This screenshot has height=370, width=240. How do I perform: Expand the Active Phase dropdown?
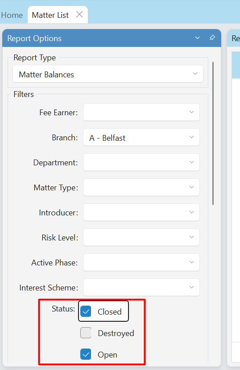pos(141,262)
